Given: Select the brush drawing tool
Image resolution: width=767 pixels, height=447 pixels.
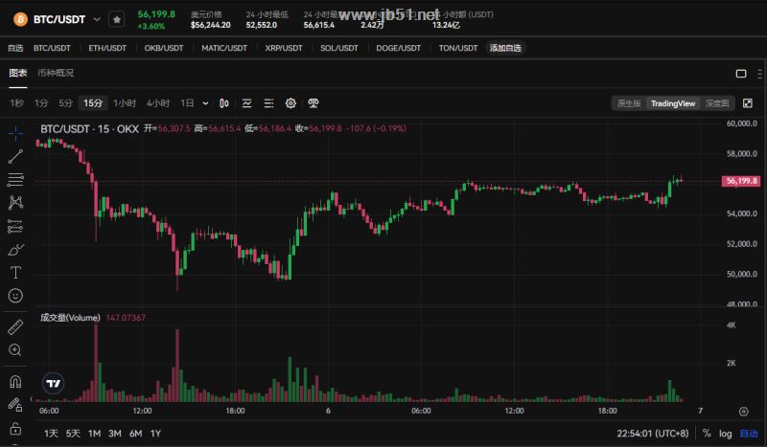Looking at the screenshot, I should [15, 250].
